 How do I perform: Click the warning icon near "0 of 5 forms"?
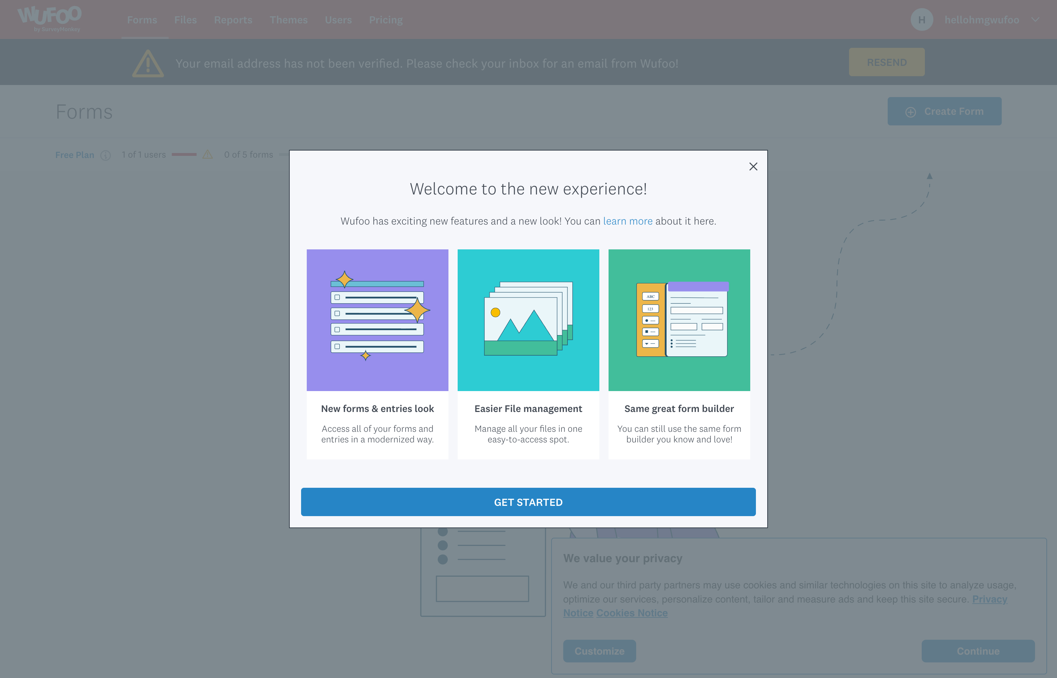(208, 154)
